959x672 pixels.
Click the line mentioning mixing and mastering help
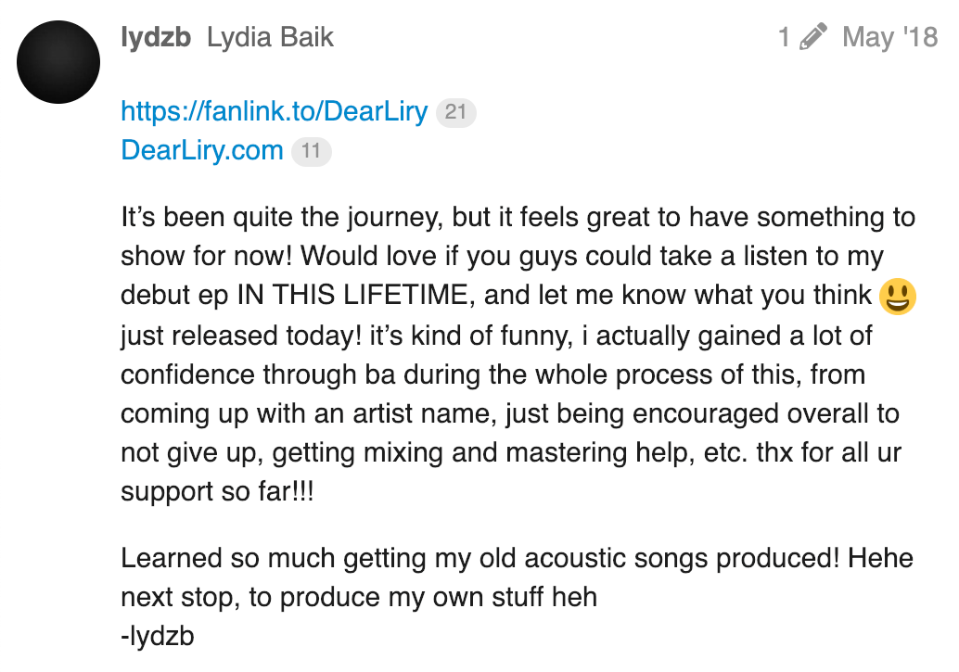pyautogui.click(x=511, y=453)
